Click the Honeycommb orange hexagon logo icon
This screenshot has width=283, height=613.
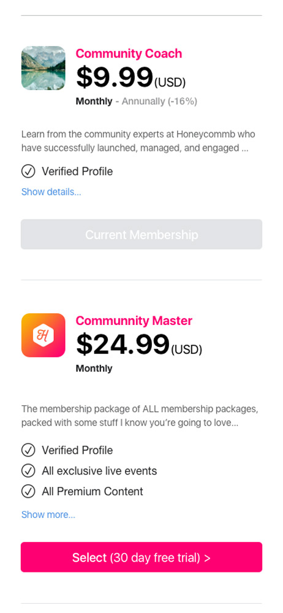coord(43,335)
